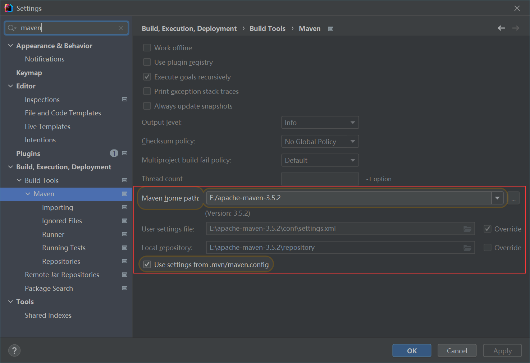The height and width of the screenshot is (363, 530).
Task: Enable the Work offline checkbox
Action: click(x=147, y=48)
